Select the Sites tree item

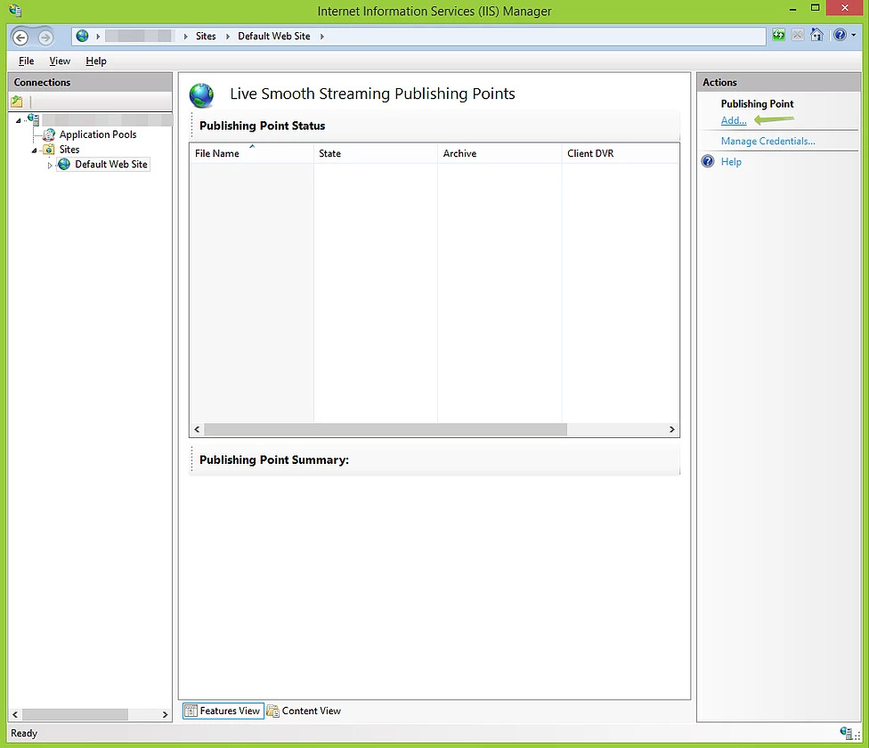tap(69, 150)
